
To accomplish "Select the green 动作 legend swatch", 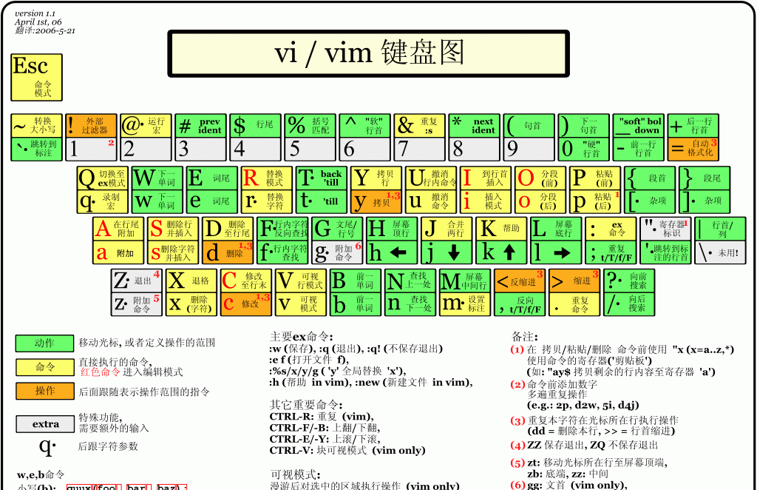I will [x=44, y=343].
